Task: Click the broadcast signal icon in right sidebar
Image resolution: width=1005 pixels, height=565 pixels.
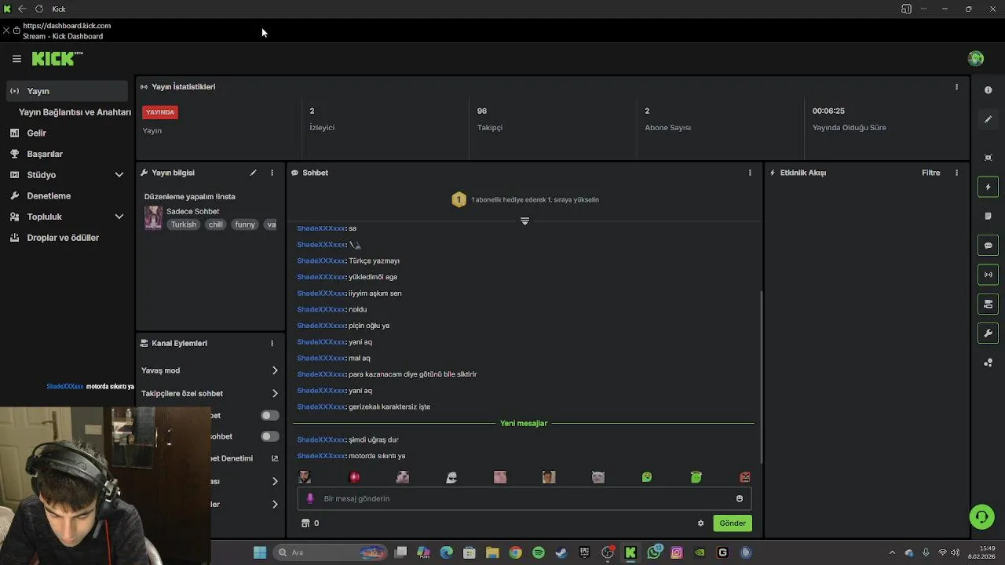Action: point(988,275)
